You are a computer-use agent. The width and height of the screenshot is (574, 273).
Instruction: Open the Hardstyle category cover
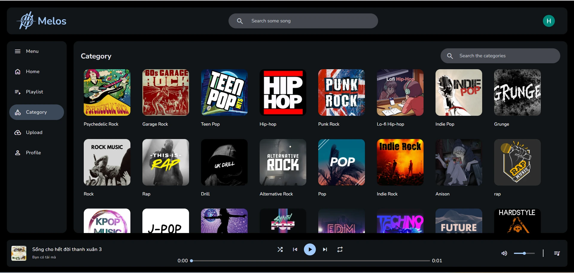[x=517, y=221]
